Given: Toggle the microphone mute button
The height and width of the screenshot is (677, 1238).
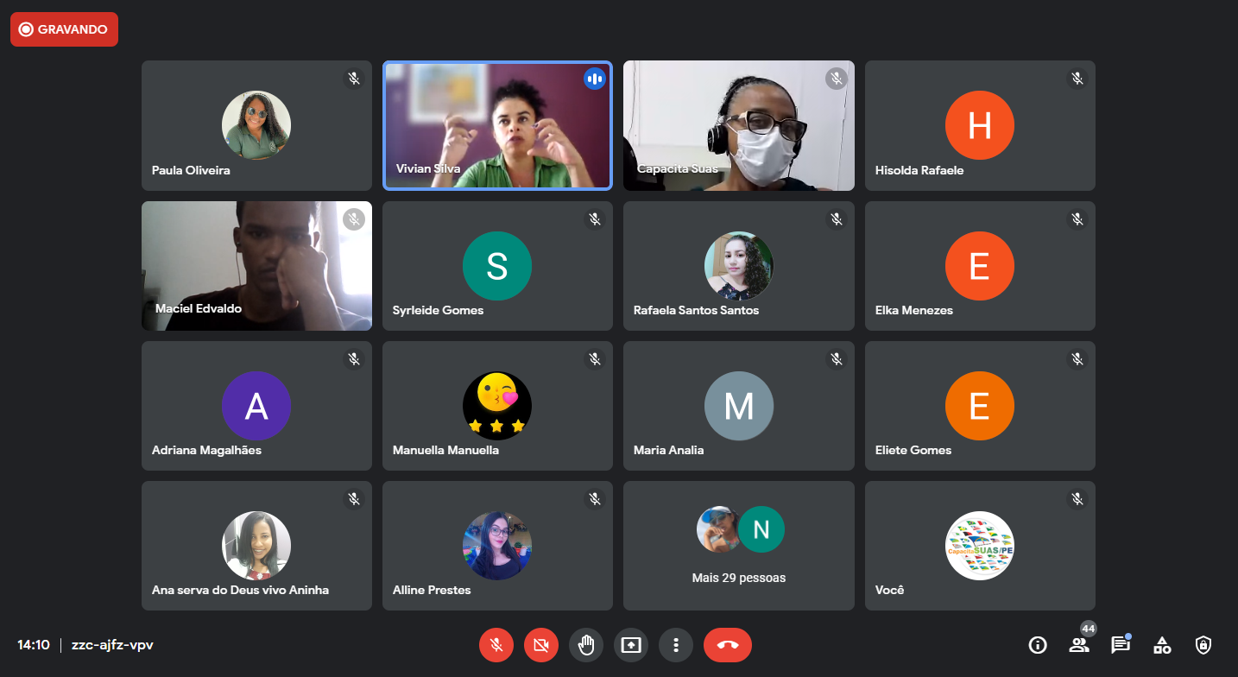Looking at the screenshot, I should [x=496, y=645].
